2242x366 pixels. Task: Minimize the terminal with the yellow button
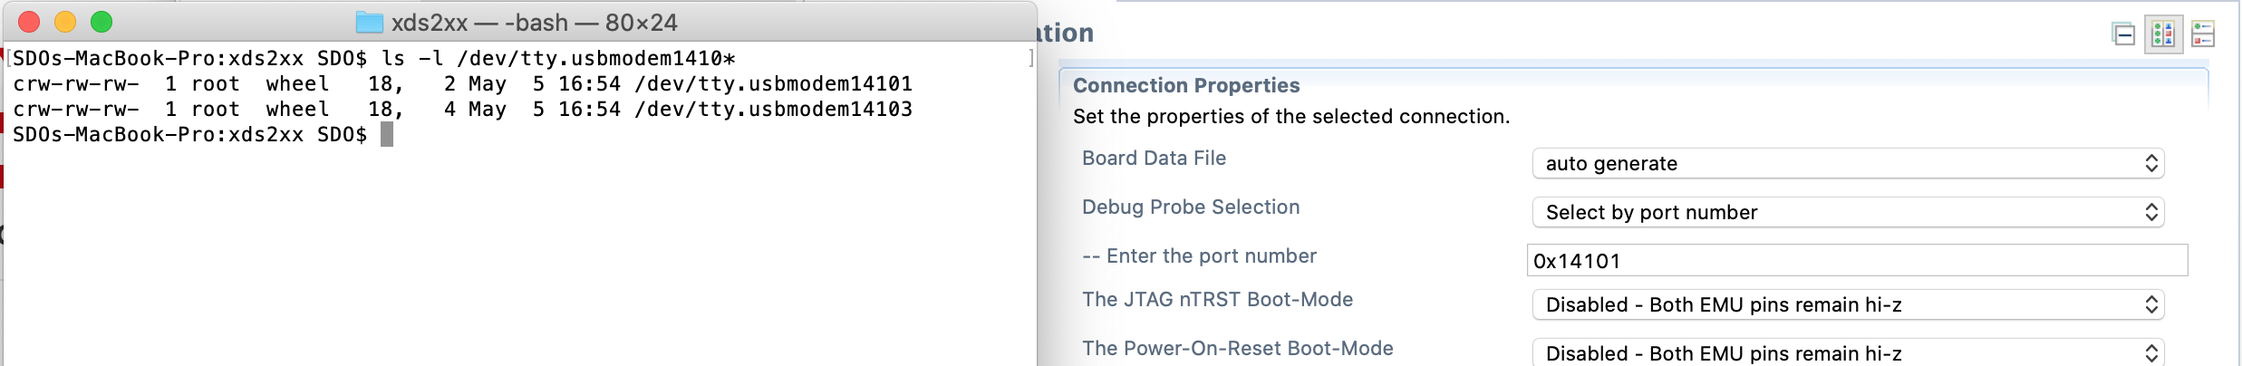click(65, 22)
